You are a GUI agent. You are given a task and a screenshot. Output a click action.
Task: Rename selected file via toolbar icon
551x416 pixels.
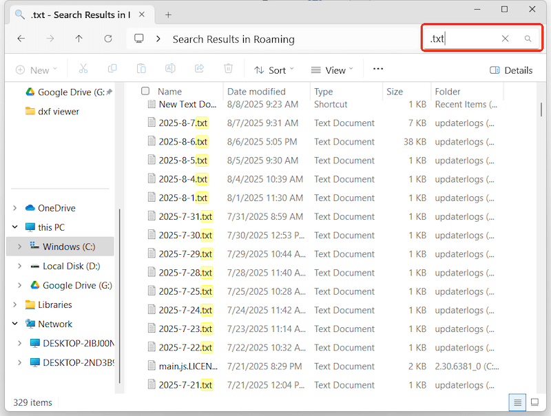click(x=170, y=68)
